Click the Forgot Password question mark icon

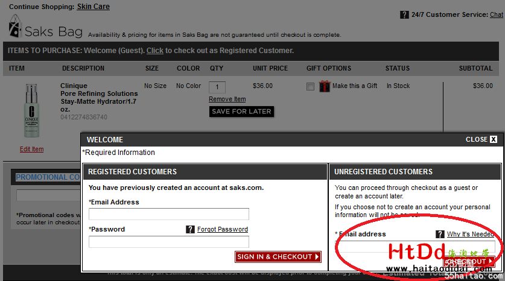190,229
